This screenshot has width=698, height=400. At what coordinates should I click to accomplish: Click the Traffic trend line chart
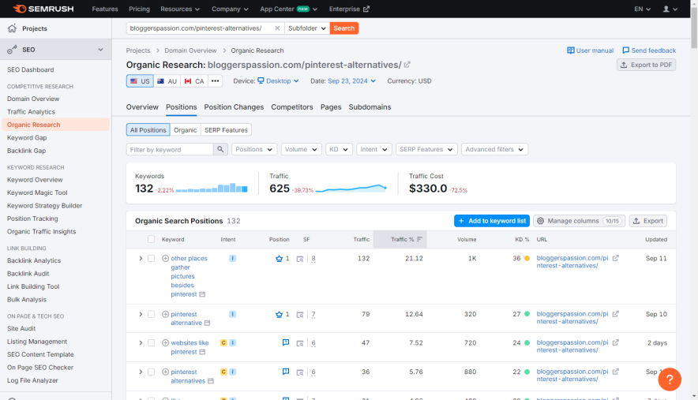tap(351, 189)
